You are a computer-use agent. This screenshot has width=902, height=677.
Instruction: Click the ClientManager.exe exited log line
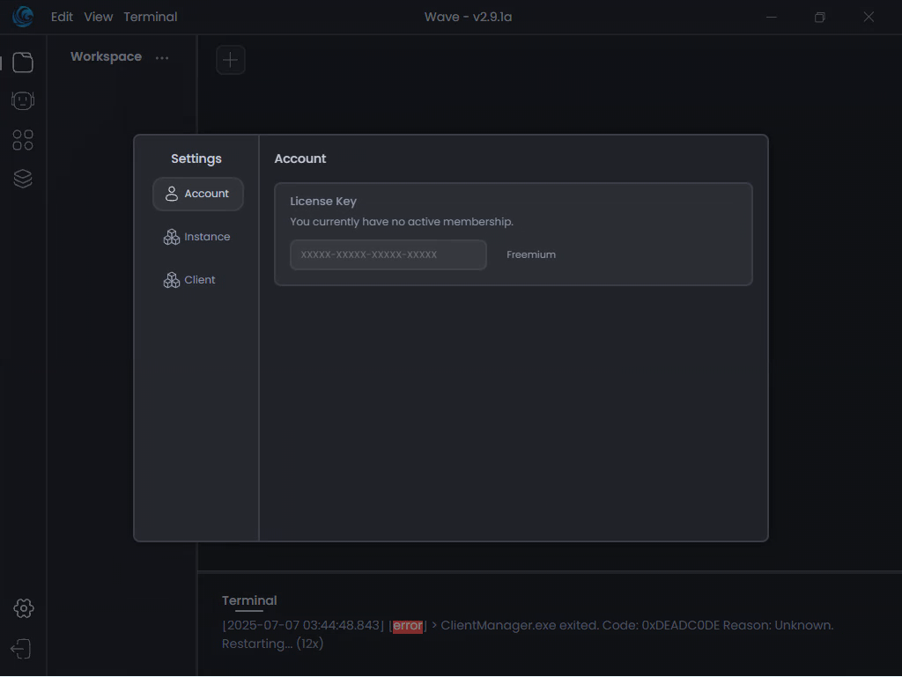[528, 635]
